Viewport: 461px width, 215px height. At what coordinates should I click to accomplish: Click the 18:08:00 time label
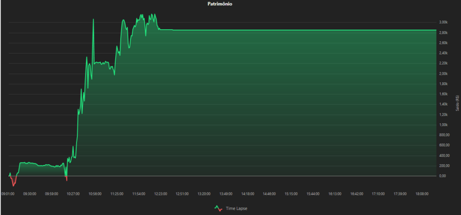[x=421, y=194]
